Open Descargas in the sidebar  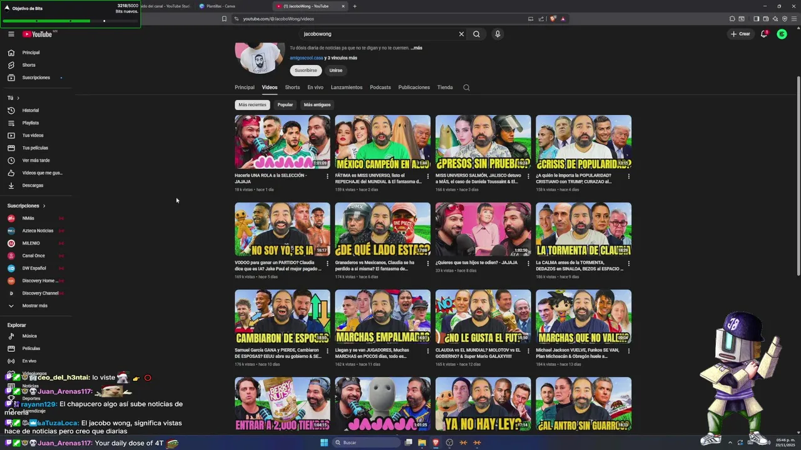[38, 185]
